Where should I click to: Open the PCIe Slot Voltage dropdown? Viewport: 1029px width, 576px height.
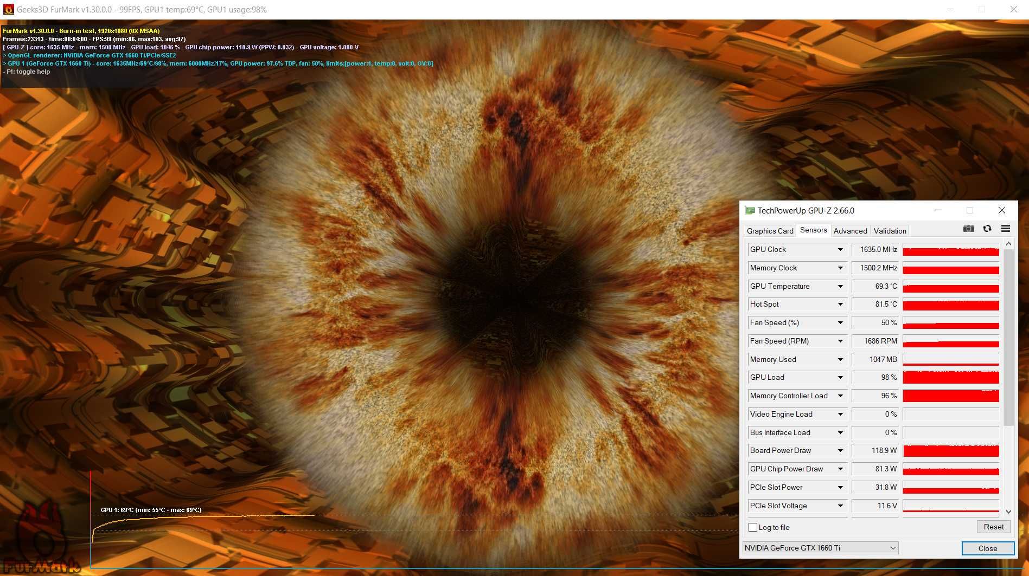[x=840, y=506]
